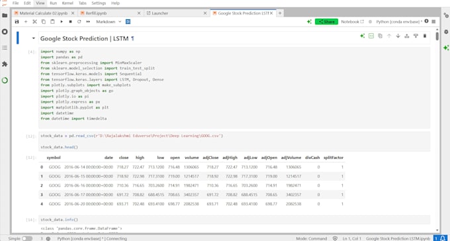This screenshot has height=241, width=450.
Task: Open the debugger bug icon in the right sidebar
Action: (446, 32)
